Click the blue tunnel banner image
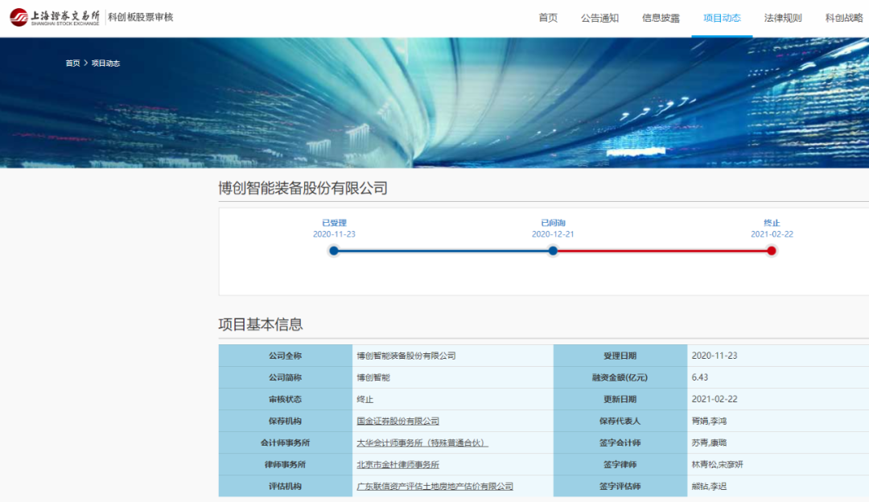 coord(434,102)
